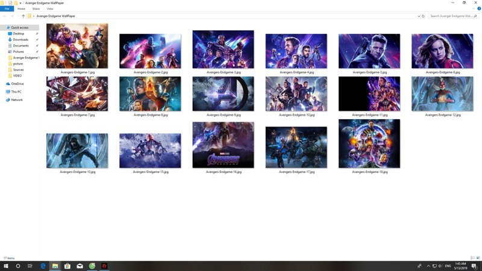Select thumbnail Avengers-Endgame-11.jpg
This screenshot has width=482, height=271.
(x=369, y=94)
